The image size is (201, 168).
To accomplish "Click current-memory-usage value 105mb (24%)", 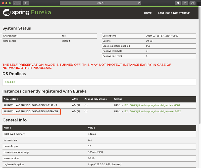I will tap(95, 152).
